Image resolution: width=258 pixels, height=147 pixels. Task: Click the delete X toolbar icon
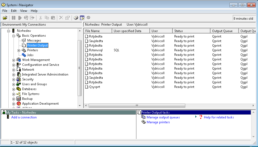[61, 18]
